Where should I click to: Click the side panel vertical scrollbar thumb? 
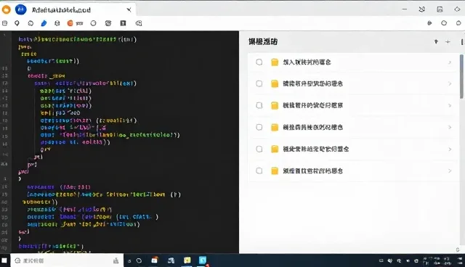pos(461,76)
